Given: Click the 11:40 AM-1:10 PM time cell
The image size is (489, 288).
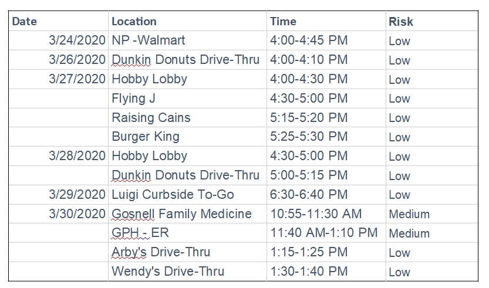Looking at the screenshot, I should tap(326, 233).
